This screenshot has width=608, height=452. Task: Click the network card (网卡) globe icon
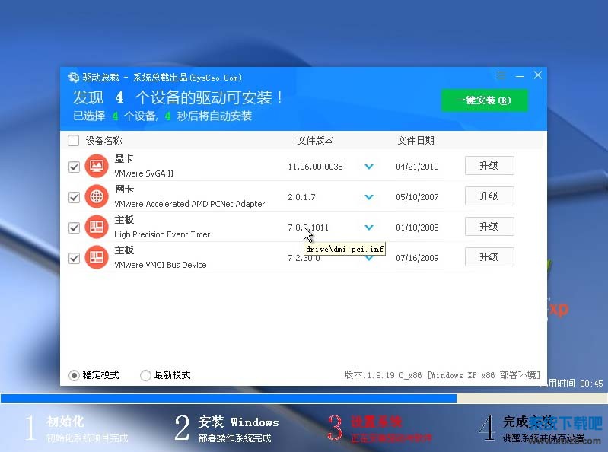click(x=97, y=196)
